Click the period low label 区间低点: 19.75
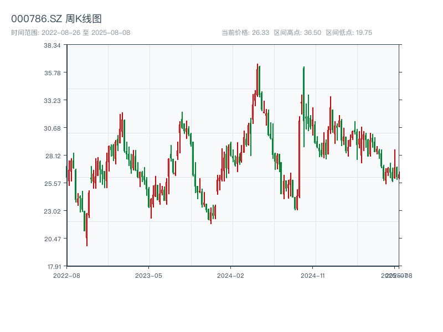Screen dimensions: 443x332 [349, 33]
